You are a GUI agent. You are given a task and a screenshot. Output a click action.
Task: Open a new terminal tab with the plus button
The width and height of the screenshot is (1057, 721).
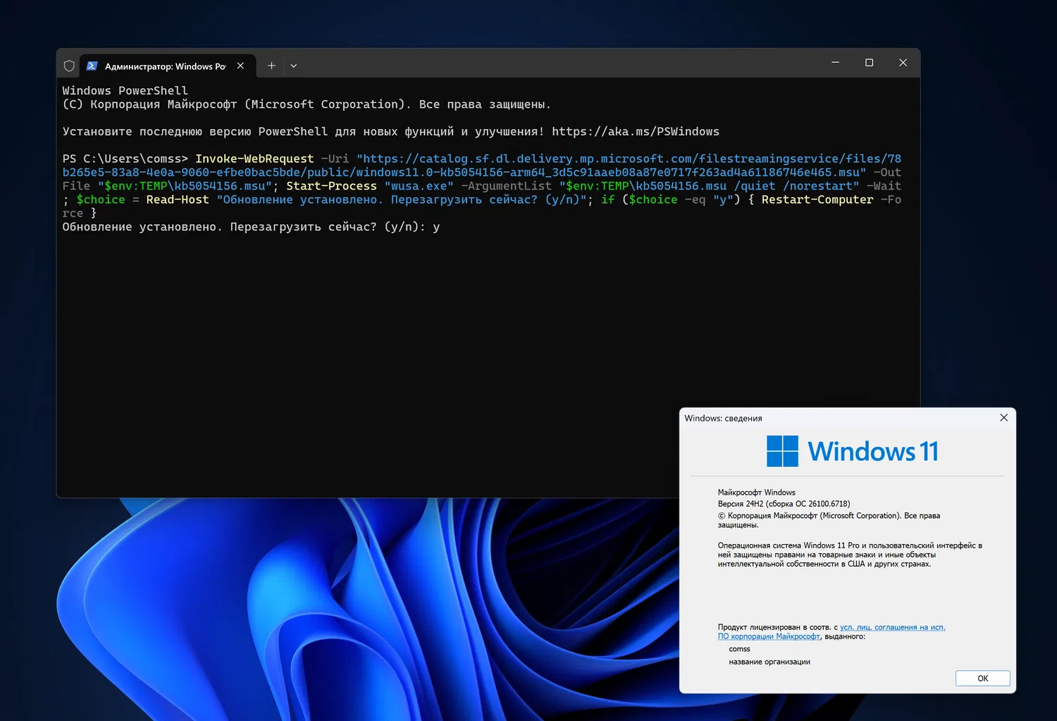(271, 66)
